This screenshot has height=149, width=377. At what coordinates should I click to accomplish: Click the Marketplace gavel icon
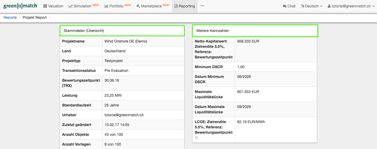[138, 6]
